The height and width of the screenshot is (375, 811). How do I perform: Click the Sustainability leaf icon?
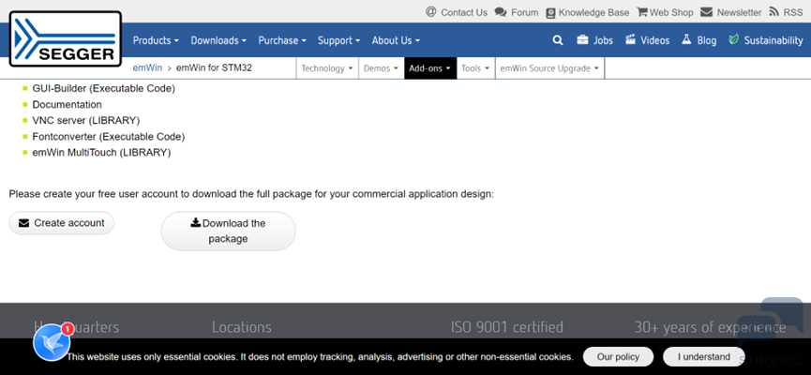pos(733,39)
